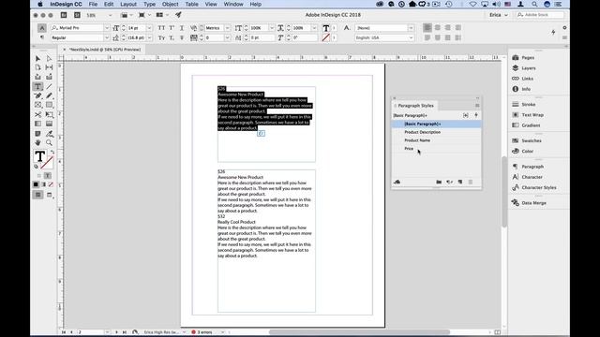600x337 pixels.
Task: Select the Scissors tool
Action: point(37,114)
